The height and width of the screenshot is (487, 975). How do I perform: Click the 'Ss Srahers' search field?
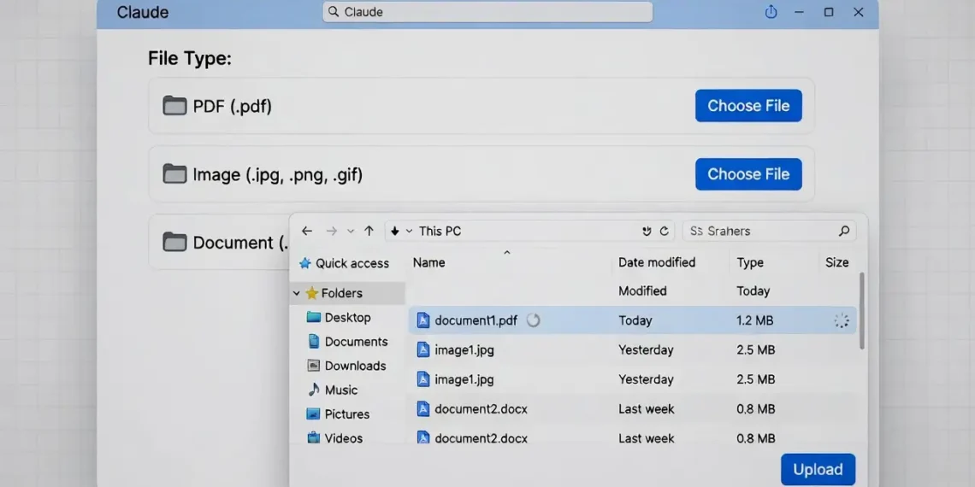coord(769,231)
